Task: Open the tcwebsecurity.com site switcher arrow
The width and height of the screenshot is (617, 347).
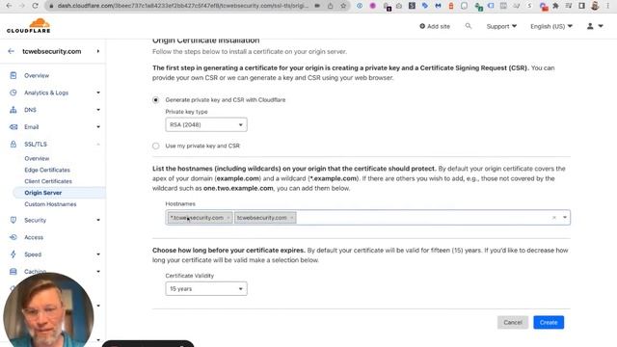Action: coord(98,51)
